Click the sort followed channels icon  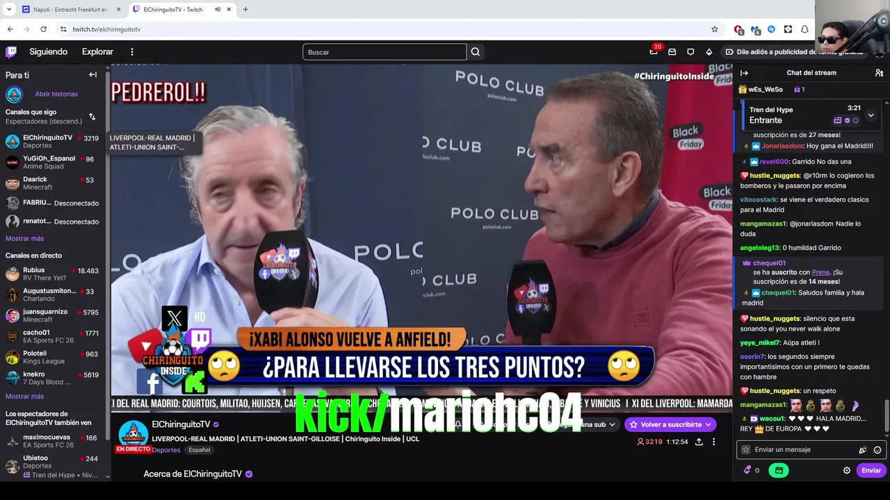pyautogui.click(x=92, y=117)
